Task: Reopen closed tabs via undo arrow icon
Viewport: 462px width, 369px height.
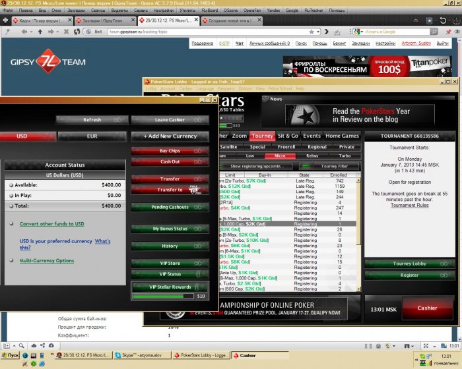Action: 443,20
